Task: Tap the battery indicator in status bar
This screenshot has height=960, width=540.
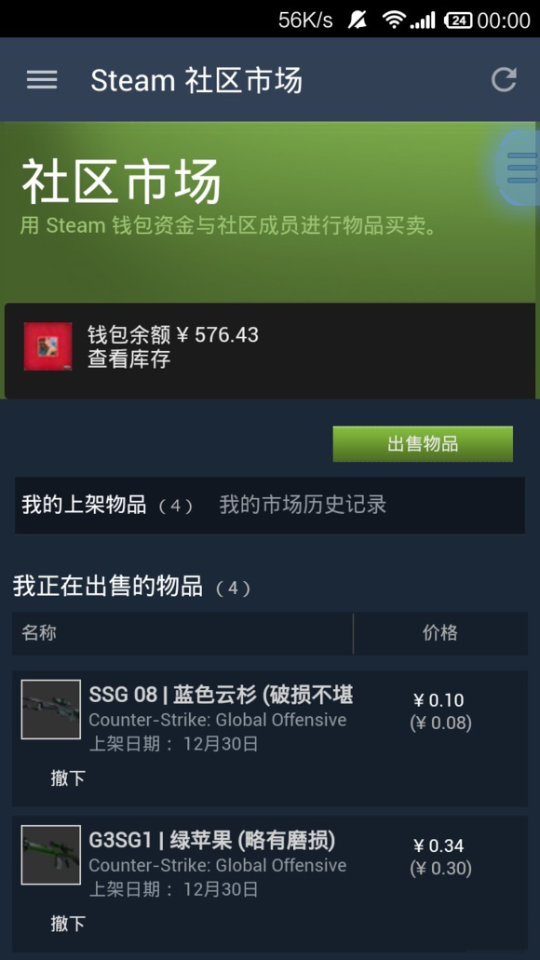Action: [x=458, y=20]
